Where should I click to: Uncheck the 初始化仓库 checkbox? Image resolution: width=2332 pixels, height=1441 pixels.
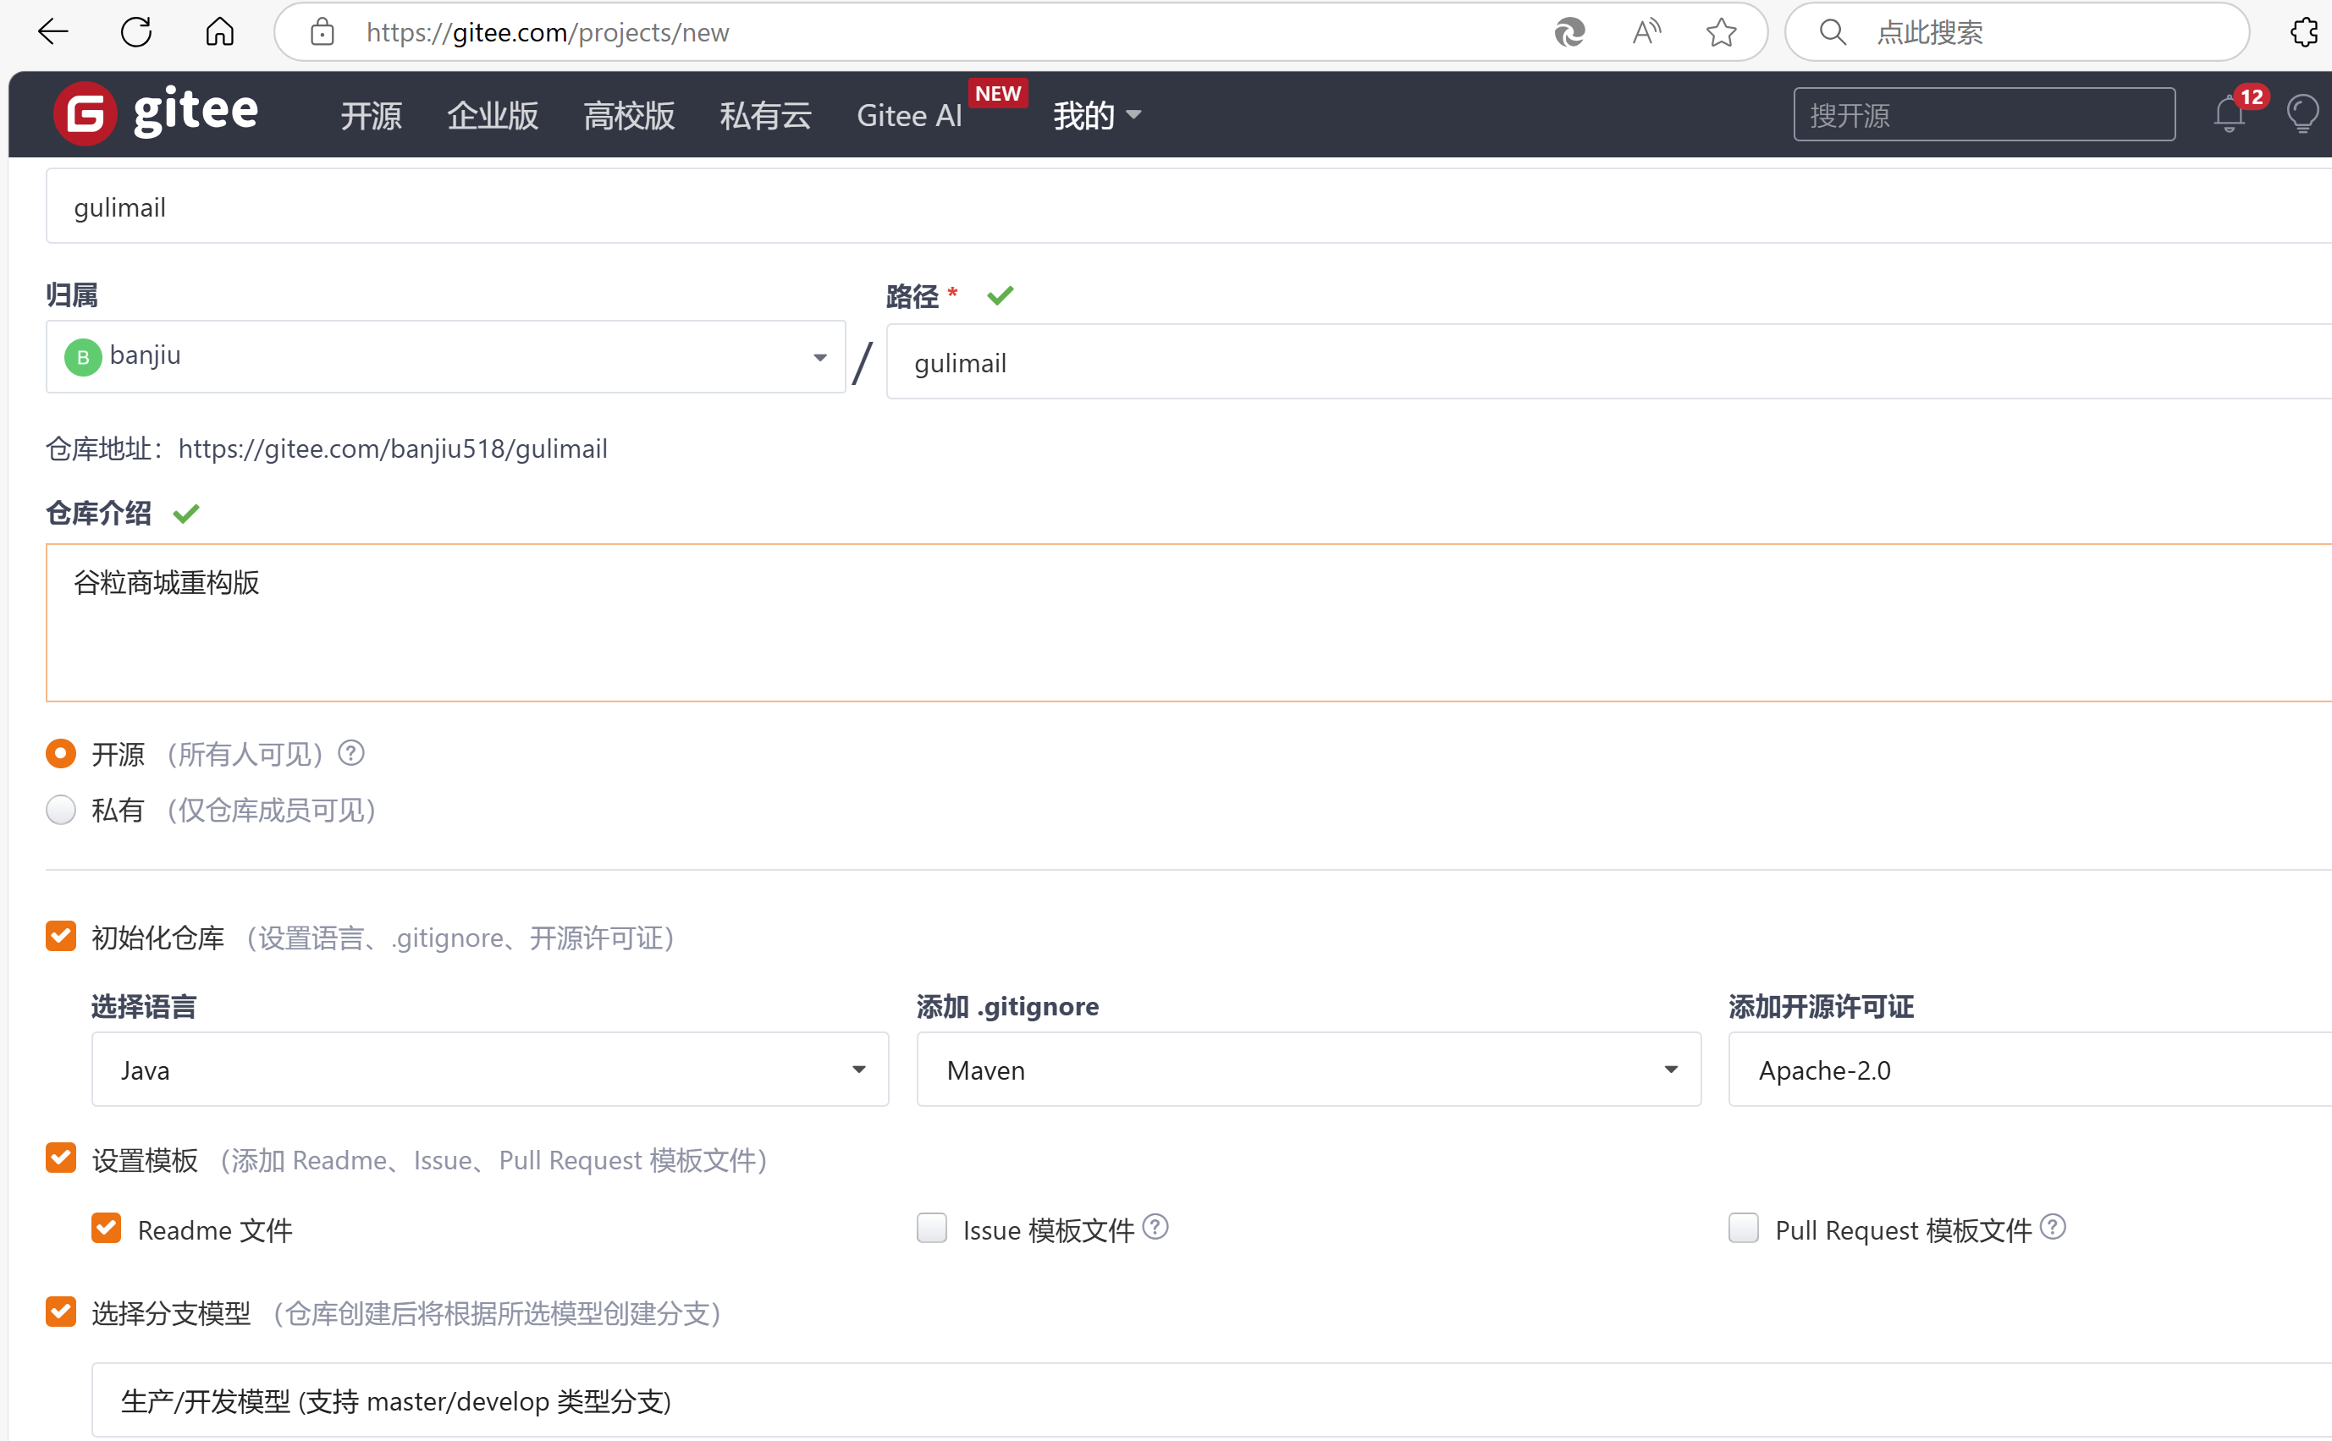pyautogui.click(x=61, y=937)
